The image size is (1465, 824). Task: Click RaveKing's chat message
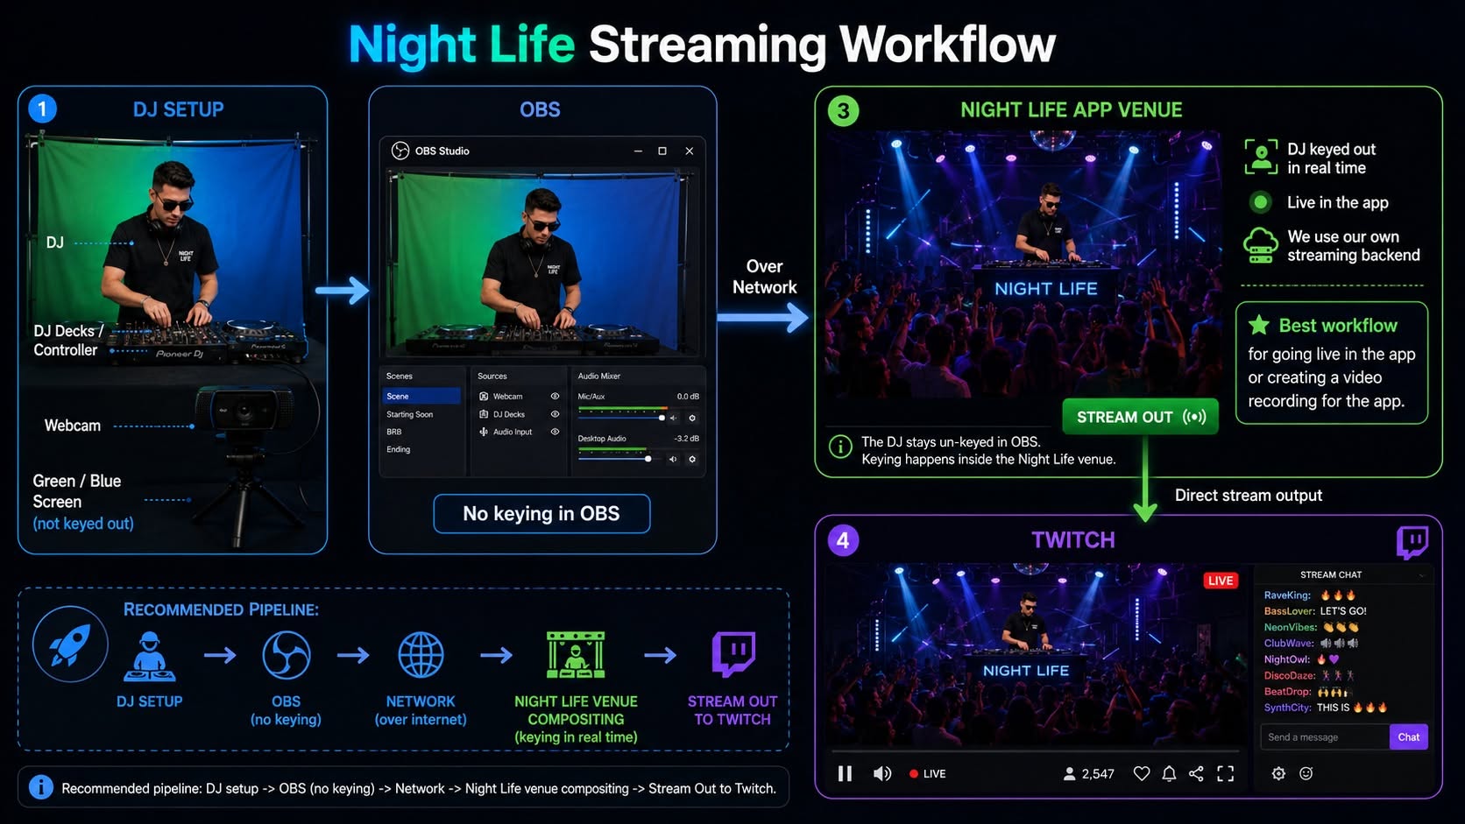[x=1310, y=595]
